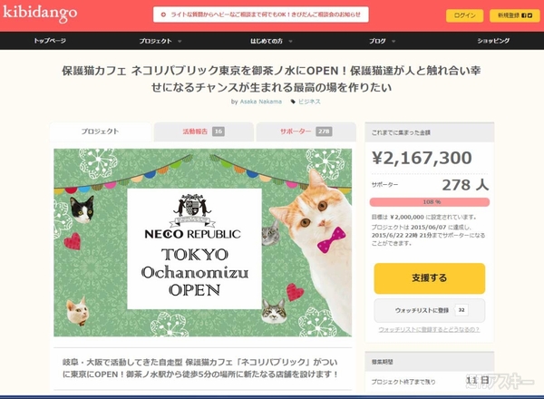Open the トップページ menu item
The image size is (544, 399).
(x=50, y=41)
